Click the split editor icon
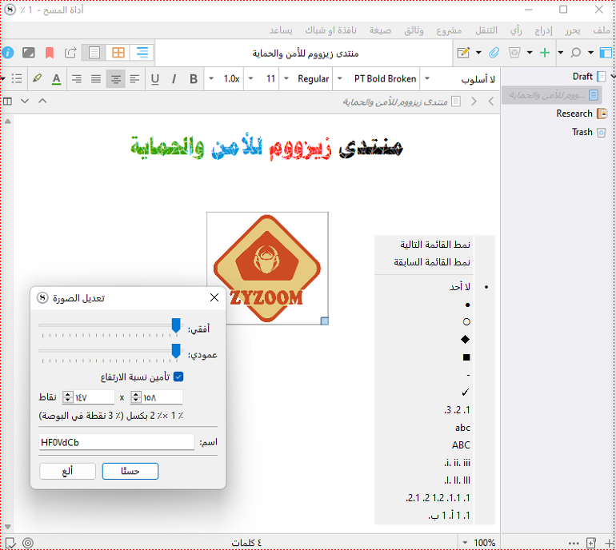 pos(7,102)
